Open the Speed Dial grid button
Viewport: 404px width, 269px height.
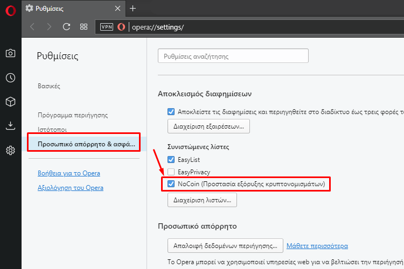coord(83,27)
